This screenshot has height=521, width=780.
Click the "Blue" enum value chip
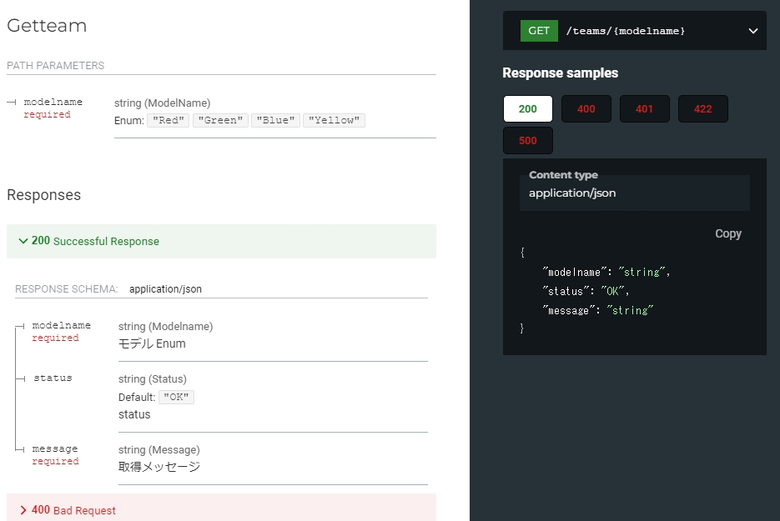click(x=275, y=120)
